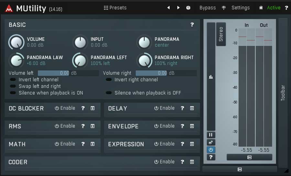The width and height of the screenshot is (291, 176).
Task: Click the popup meter window icon
Action: (x=211, y=142)
